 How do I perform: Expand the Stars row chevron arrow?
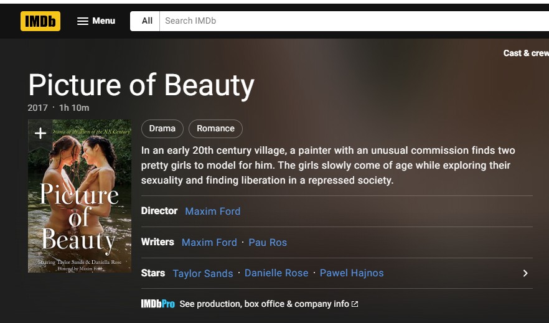(525, 273)
